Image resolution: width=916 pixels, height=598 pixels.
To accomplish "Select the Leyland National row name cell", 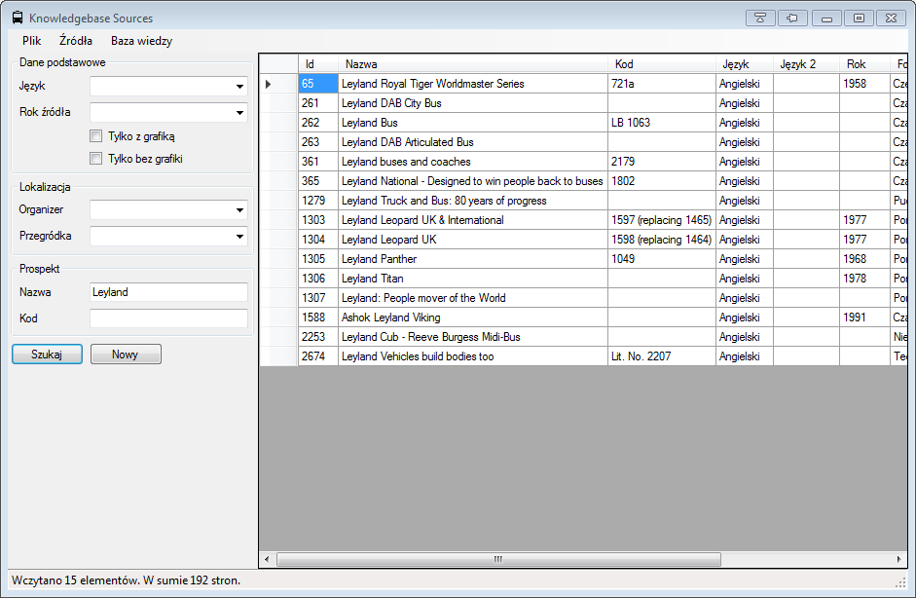I will (473, 181).
